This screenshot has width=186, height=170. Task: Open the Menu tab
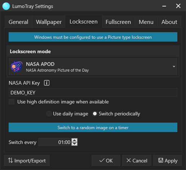(x=146, y=22)
